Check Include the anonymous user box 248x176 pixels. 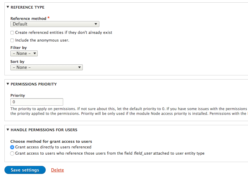pyautogui.click(x=12, y=40)
